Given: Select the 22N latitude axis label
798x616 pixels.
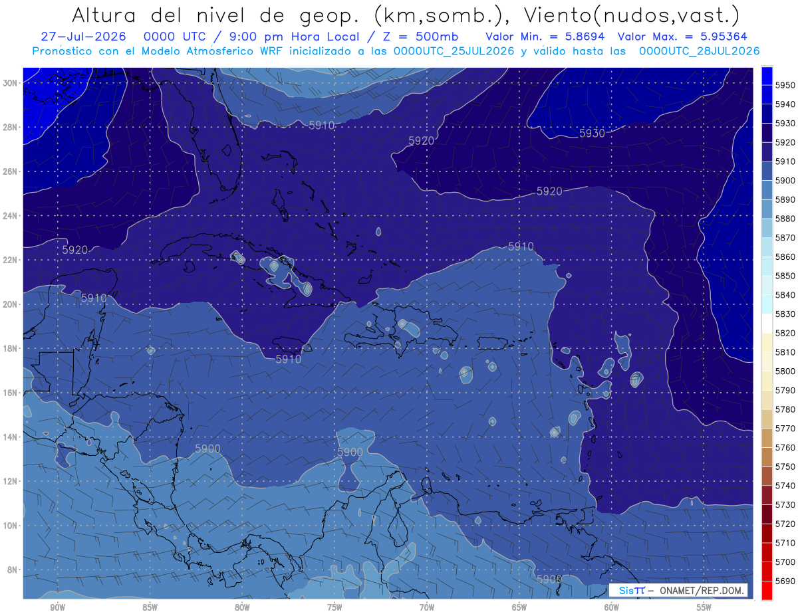Looking at the screenshot, I should click(x=11, y=260).
